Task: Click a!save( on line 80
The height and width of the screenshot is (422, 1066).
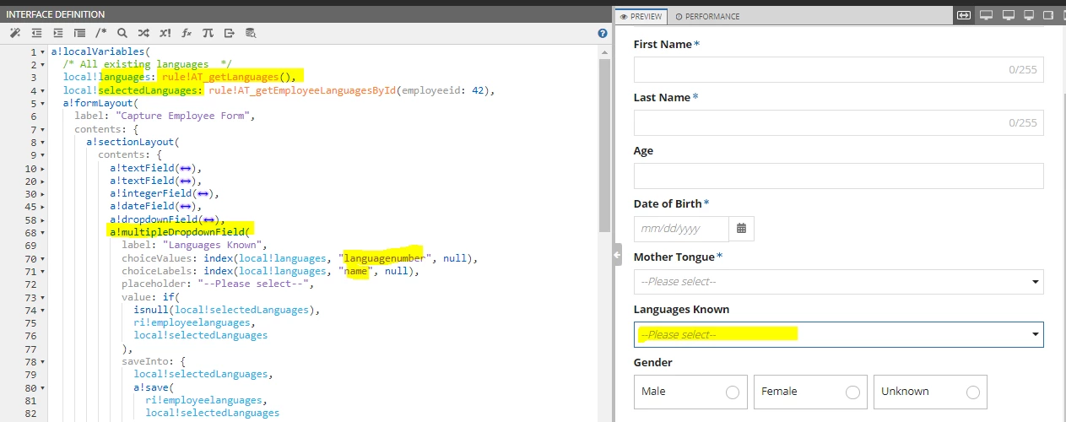Action: (x=153, y=387)
